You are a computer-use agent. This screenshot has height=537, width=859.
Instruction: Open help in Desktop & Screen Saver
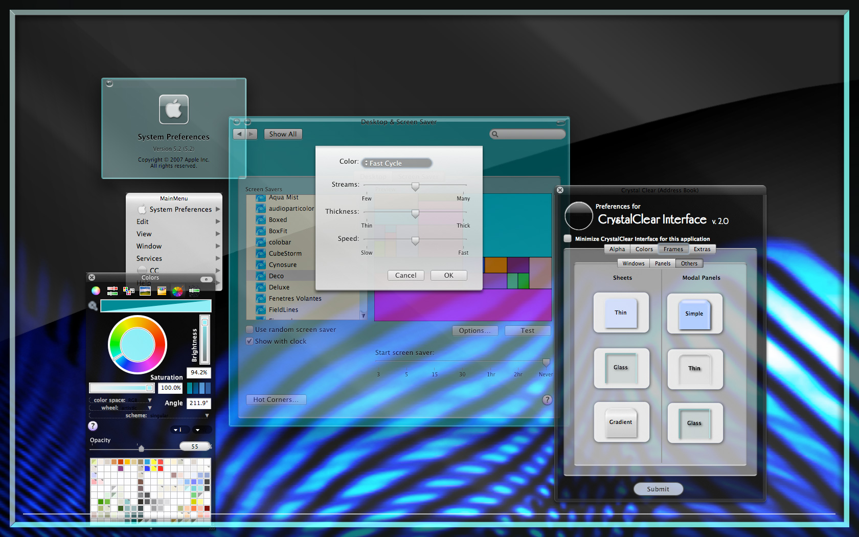pos(547,400)
